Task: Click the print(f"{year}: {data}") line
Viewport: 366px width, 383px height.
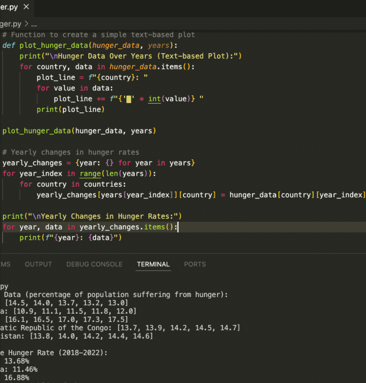Action: 70,237
